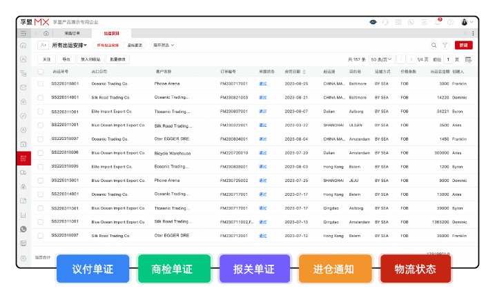
Task: Open the column settings table icon
Action: click(467, 60)
